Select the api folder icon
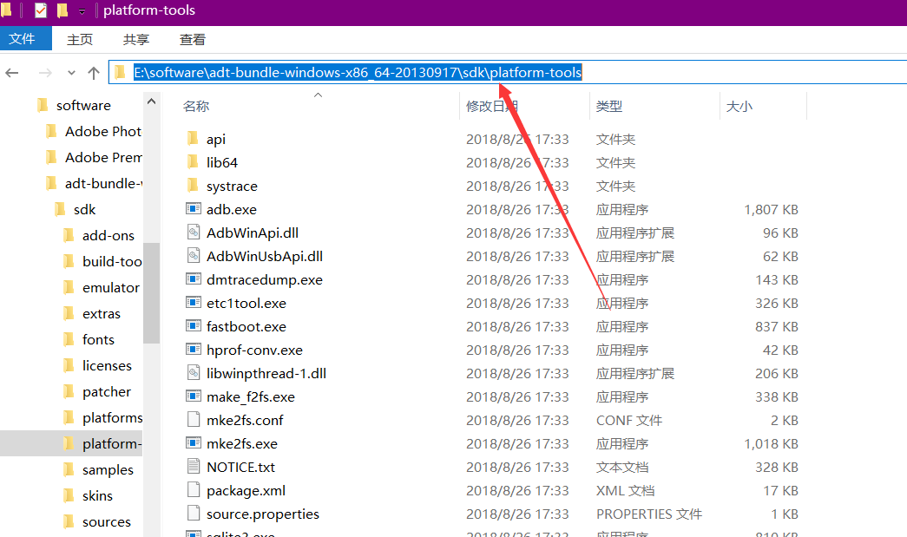The height and width of the screenshot is (537, 907). (x=193, y=138)
